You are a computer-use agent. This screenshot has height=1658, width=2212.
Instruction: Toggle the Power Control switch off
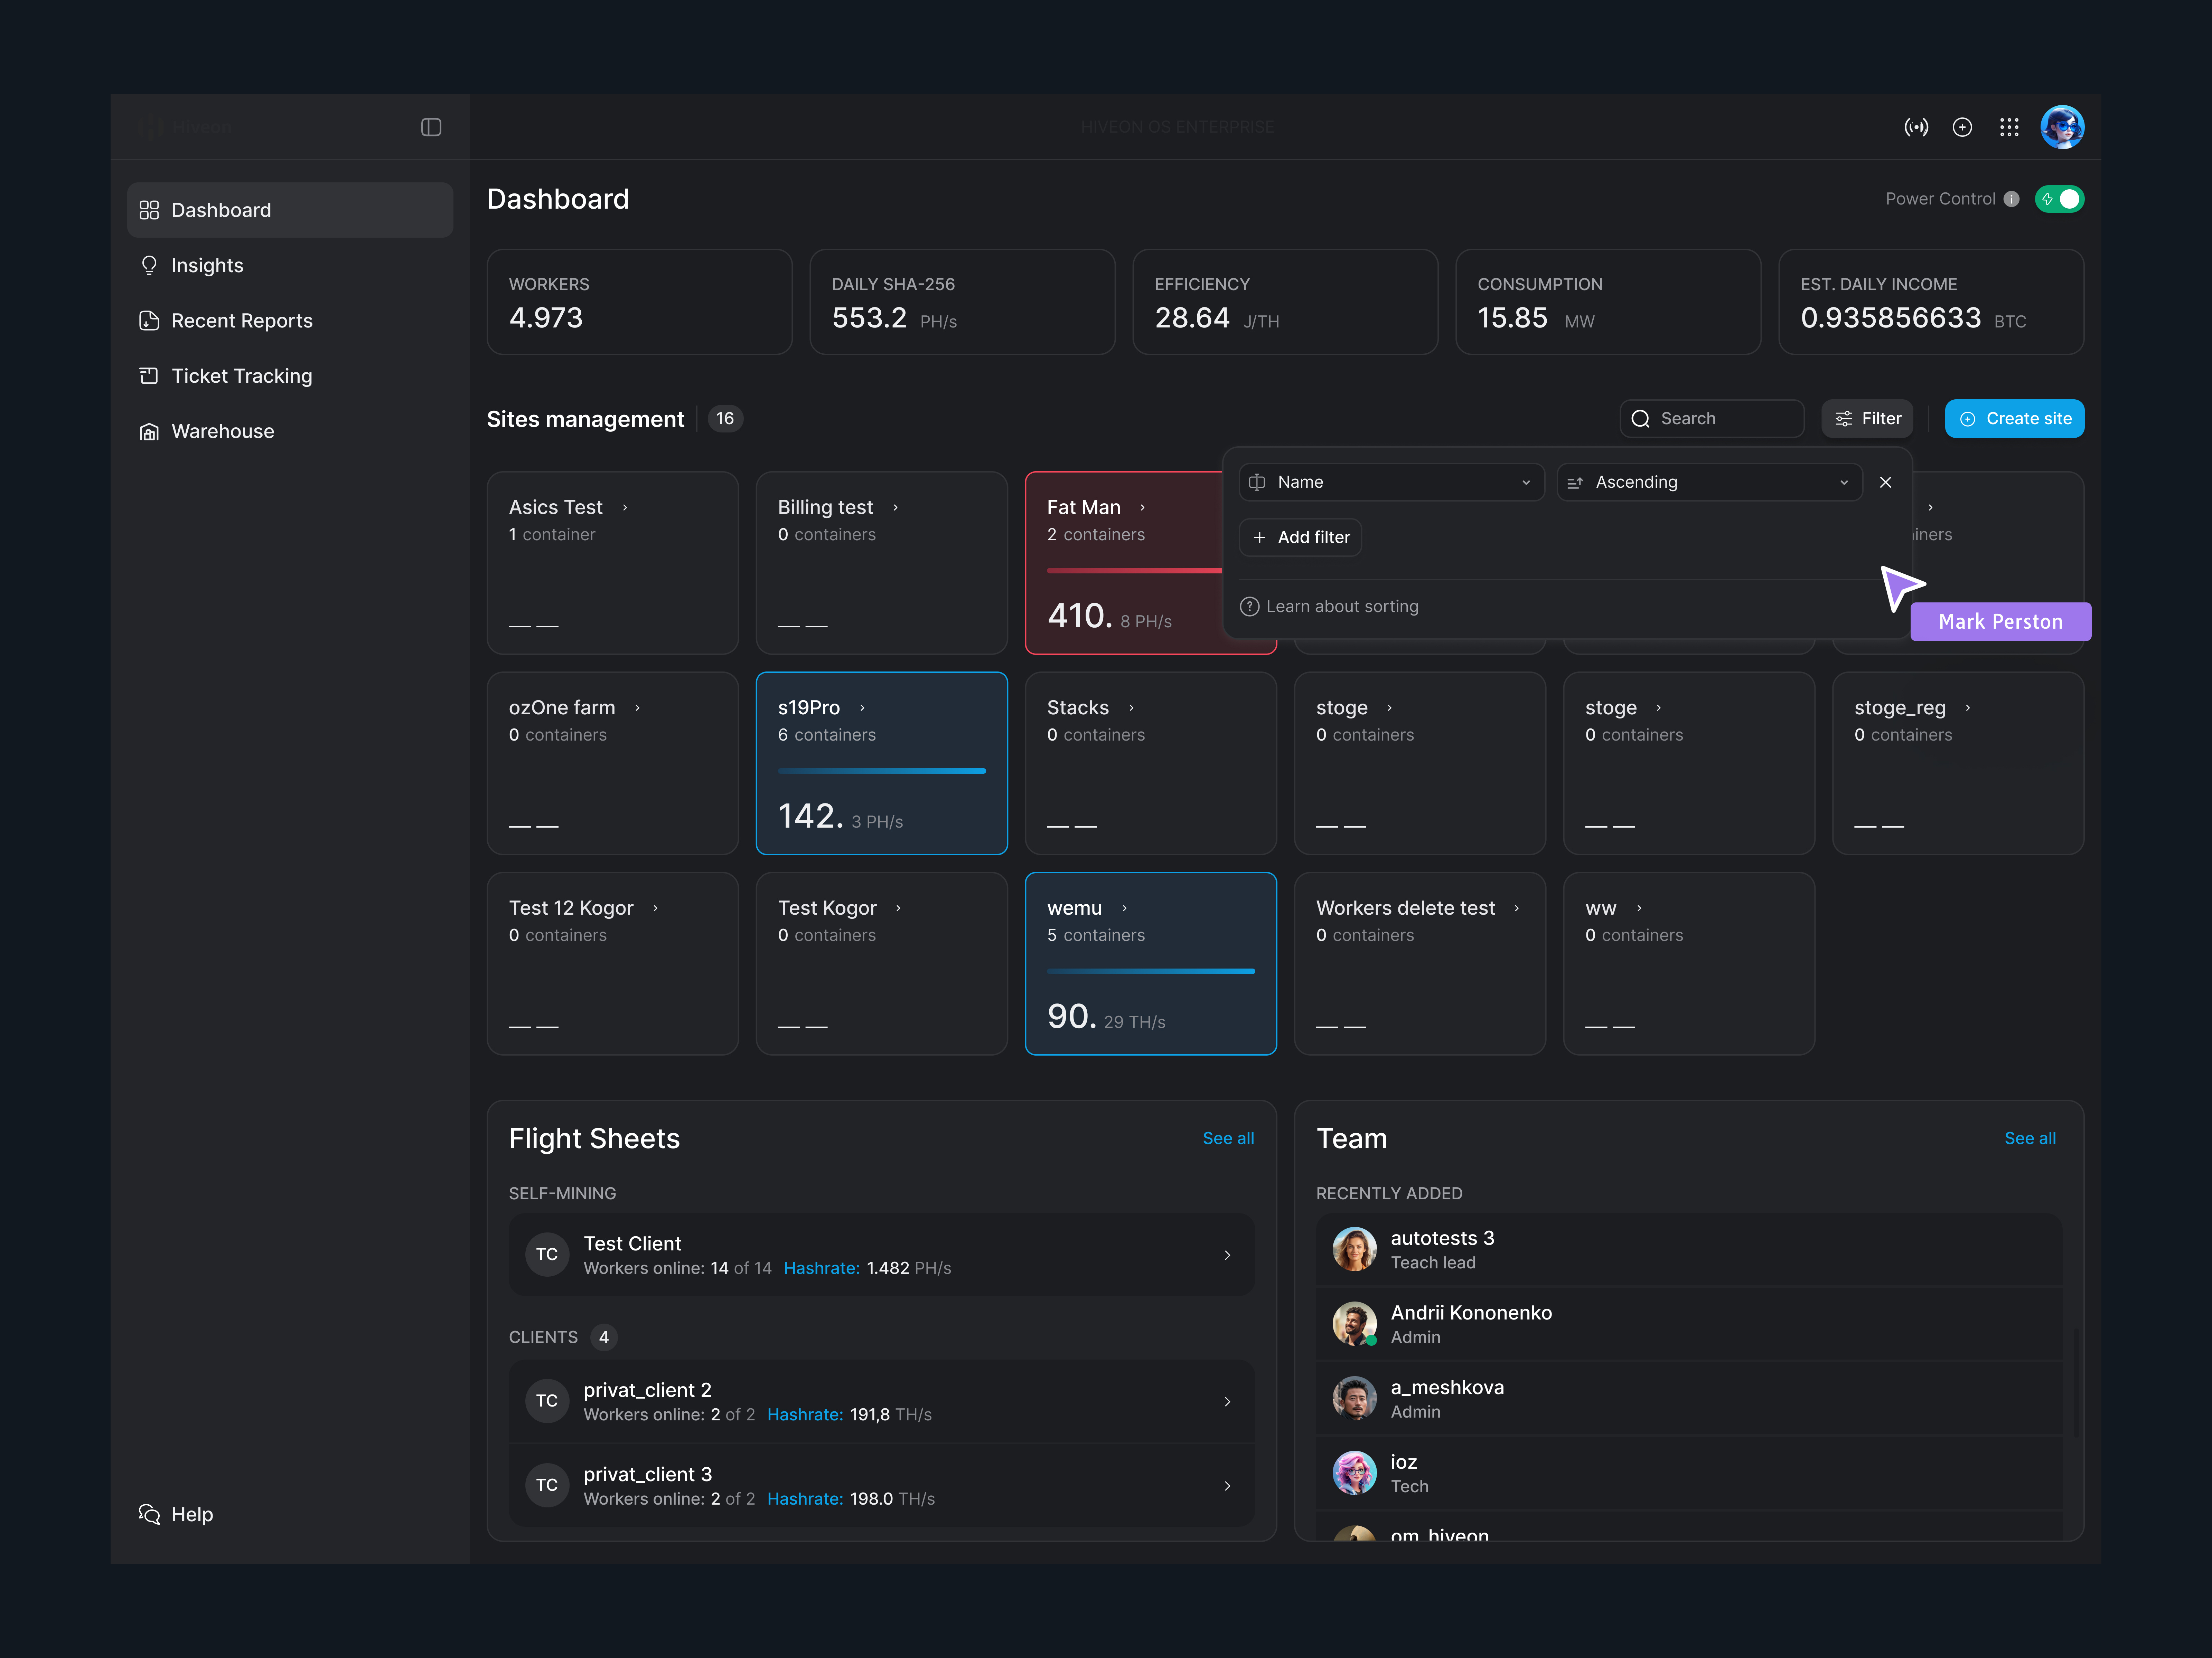click(2060, 199)
